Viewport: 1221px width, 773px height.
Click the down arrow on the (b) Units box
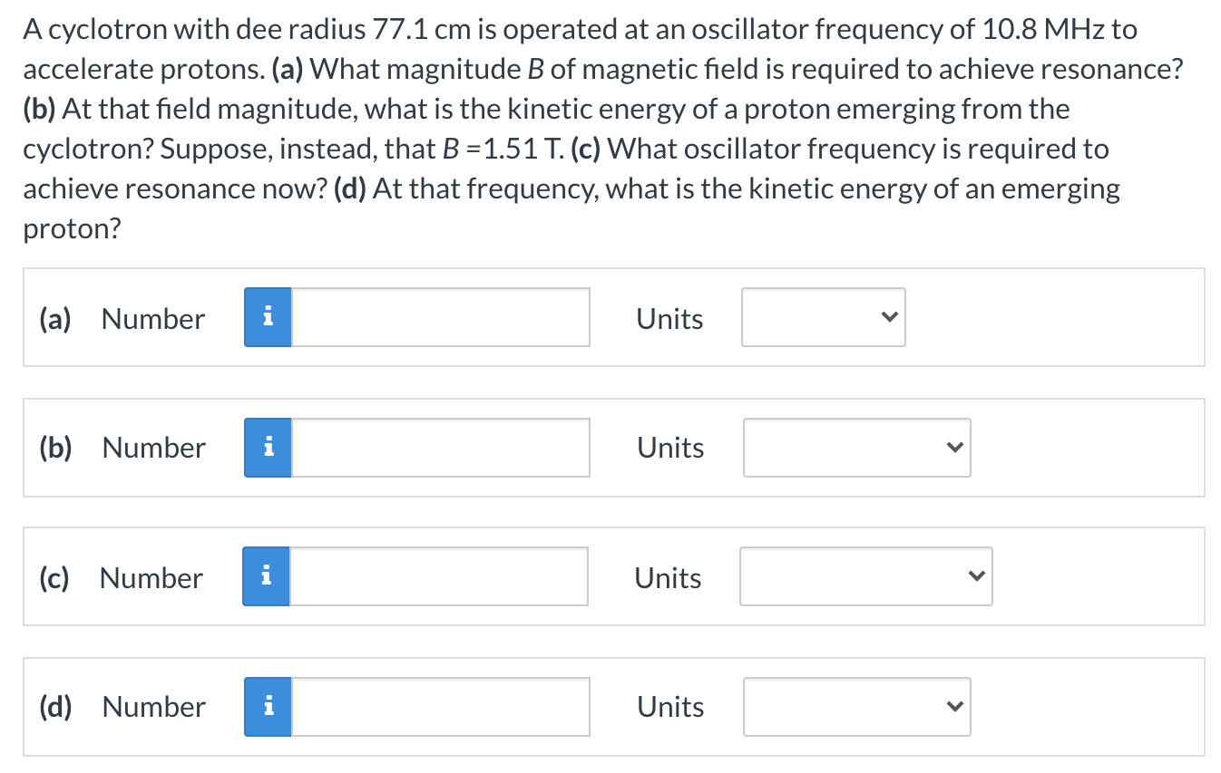pos(952,447)
